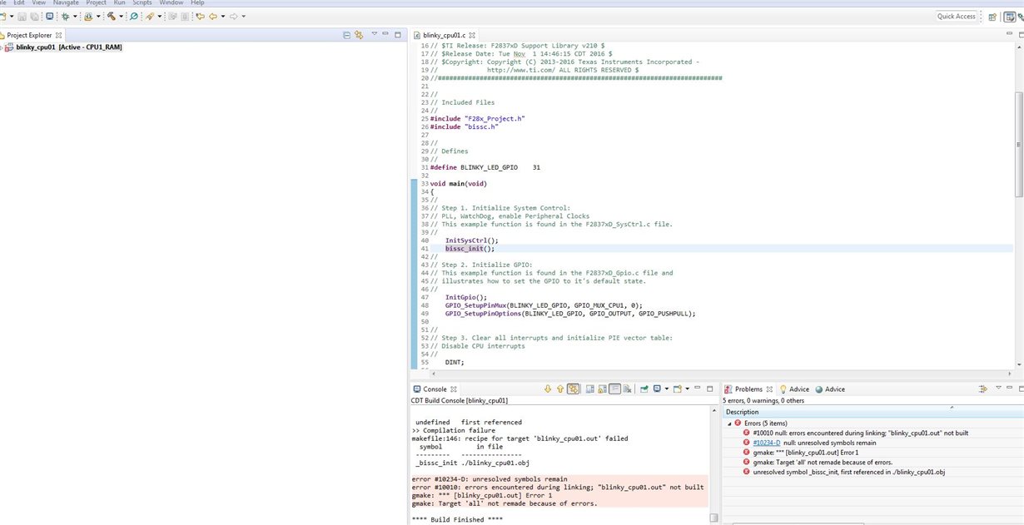
Task: Start Debug with the bug icon
Action: coord(65,17)
